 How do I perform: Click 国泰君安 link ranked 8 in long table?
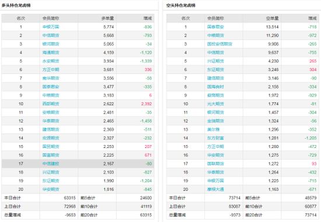[51, 87]
